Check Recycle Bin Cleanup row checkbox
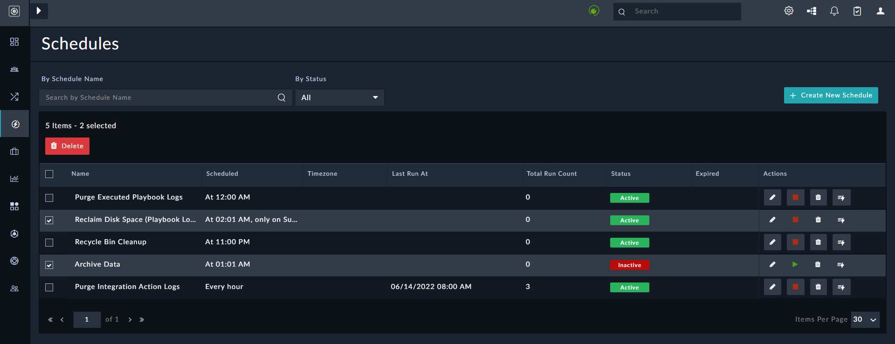Viewport: 895px width, 344px height. click(x=49, y=242)
